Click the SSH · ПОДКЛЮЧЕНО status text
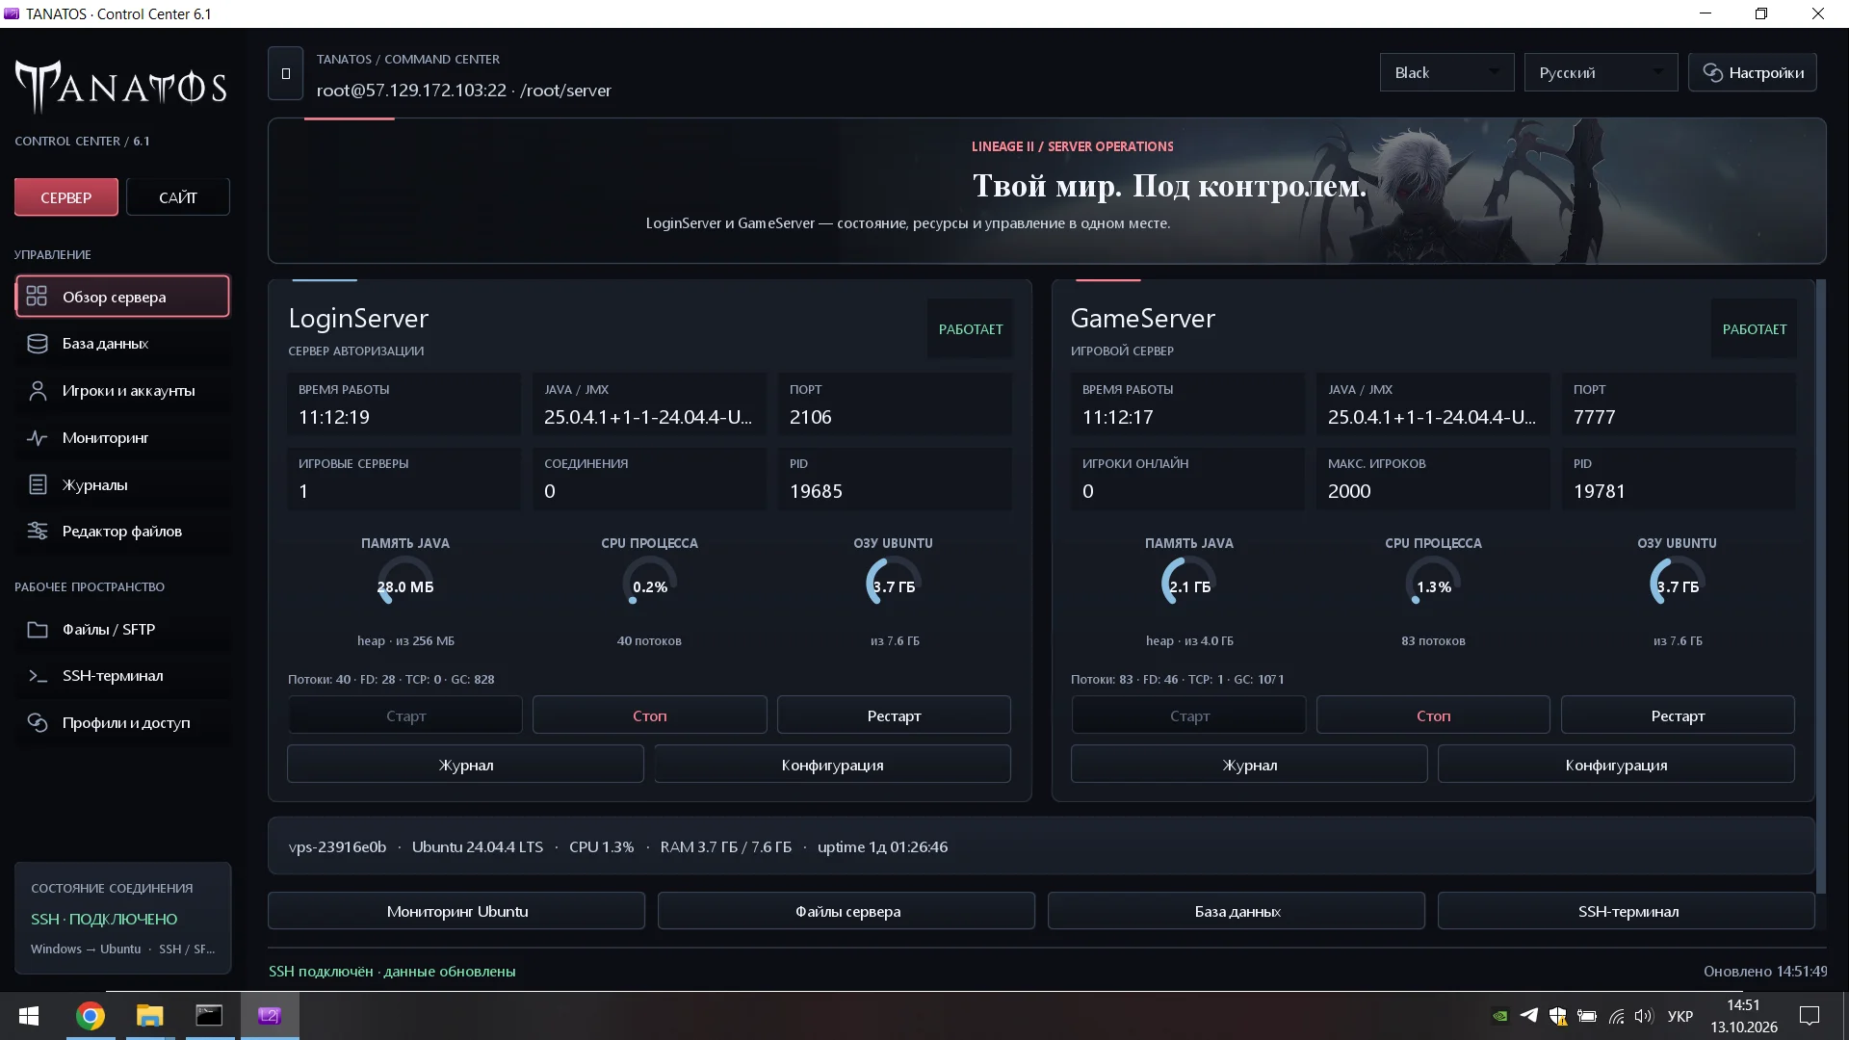 click(104, 919)
